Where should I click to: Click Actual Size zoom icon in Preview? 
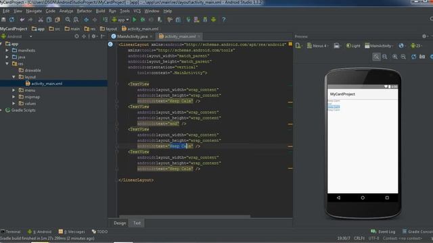coord(385,57)
